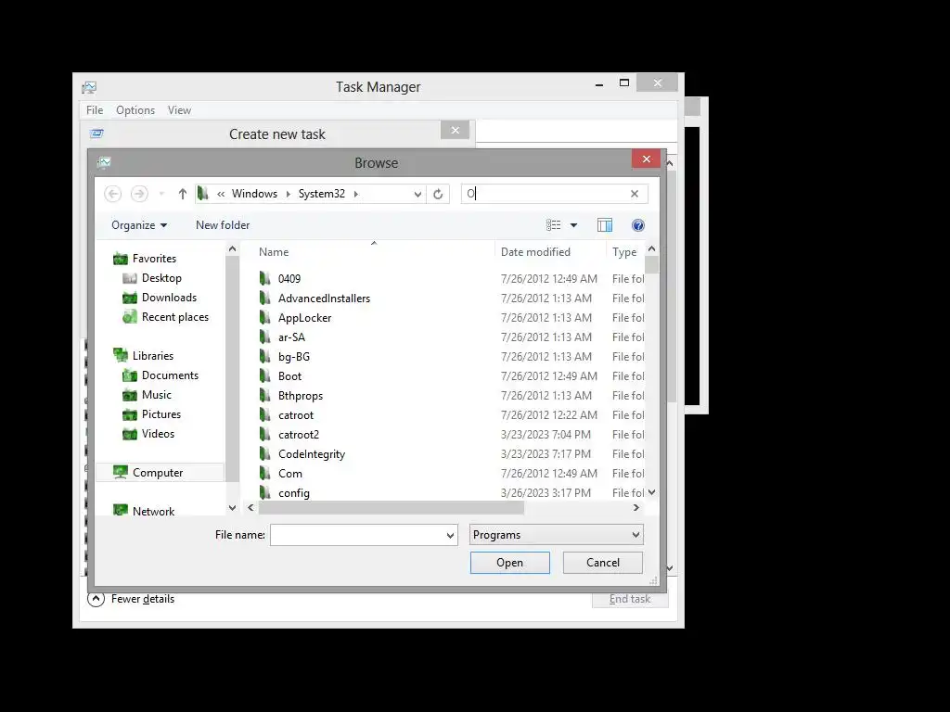Click the Recent places icon

pyautogui.click(x=130, y=317)
